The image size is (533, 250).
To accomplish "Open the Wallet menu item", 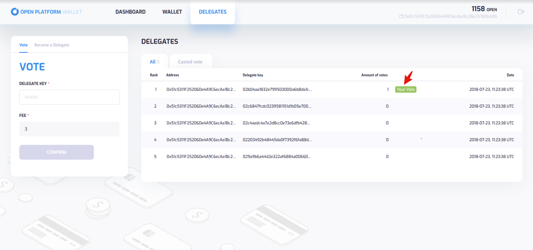I will click(x=172, y=12).
